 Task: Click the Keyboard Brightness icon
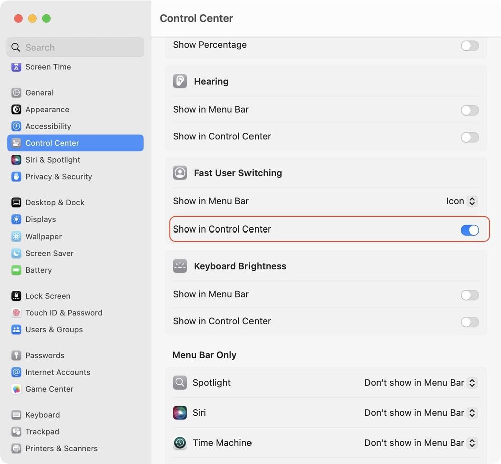[x=180, y=266]
